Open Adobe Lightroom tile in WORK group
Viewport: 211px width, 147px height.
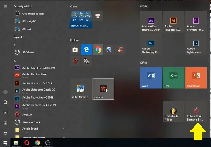[x=196, y=44]
